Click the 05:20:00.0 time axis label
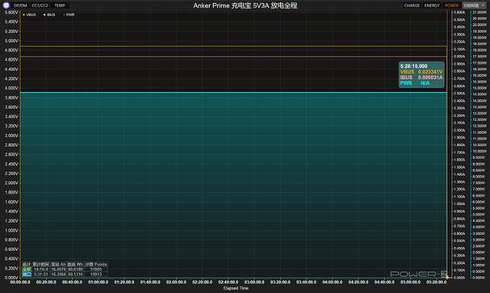The image size is (490, 293). click(x=436, y=282)
